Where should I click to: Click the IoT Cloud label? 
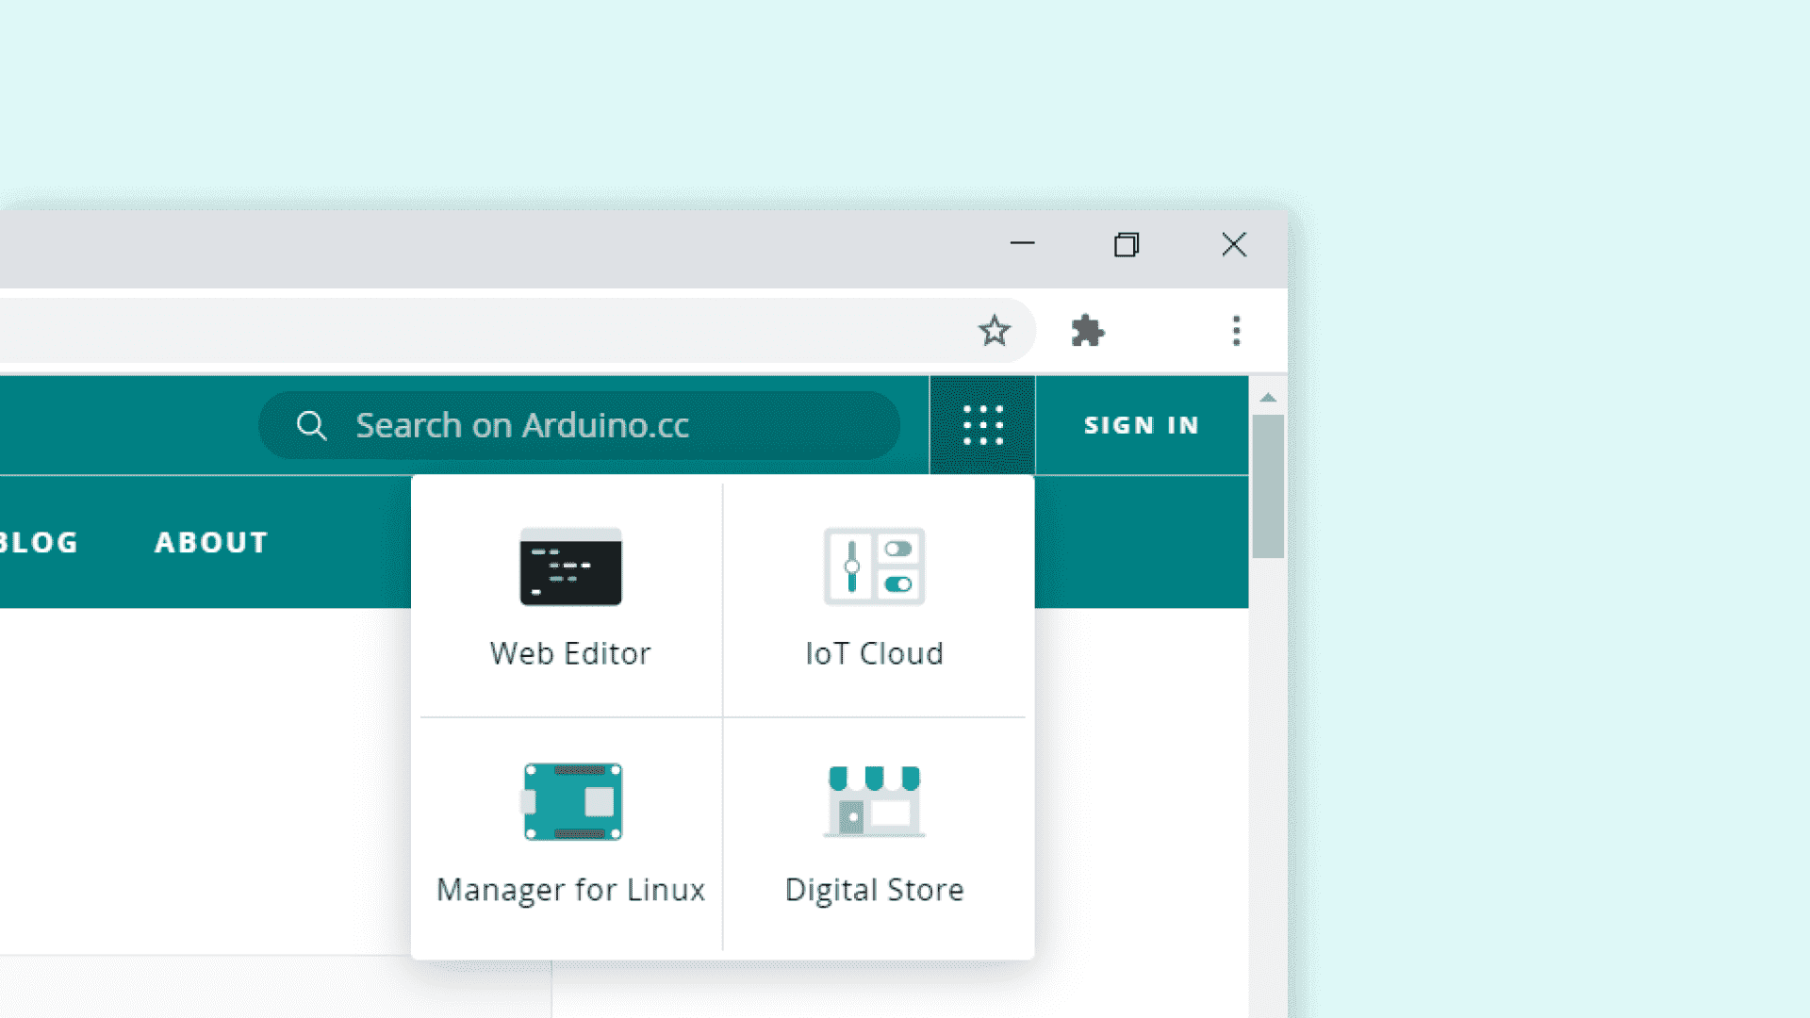click(874, 653)
